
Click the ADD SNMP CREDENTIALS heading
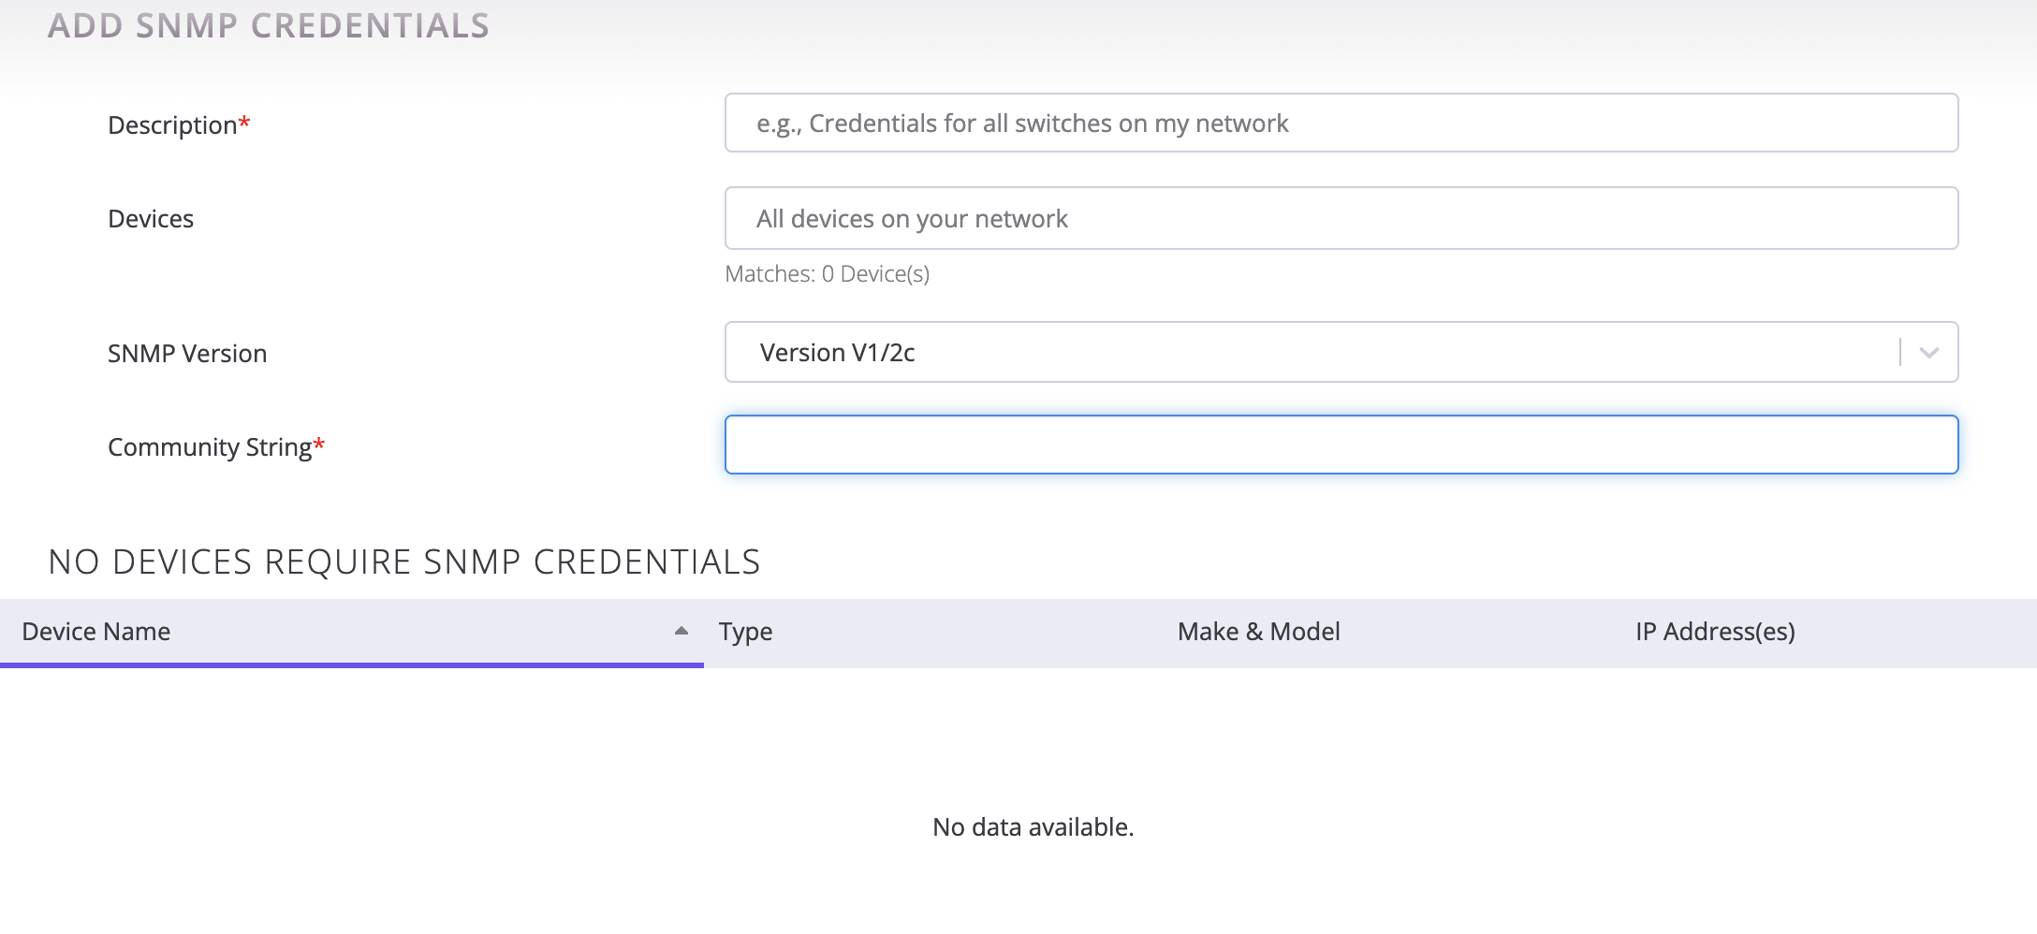(x=270, y=25)
